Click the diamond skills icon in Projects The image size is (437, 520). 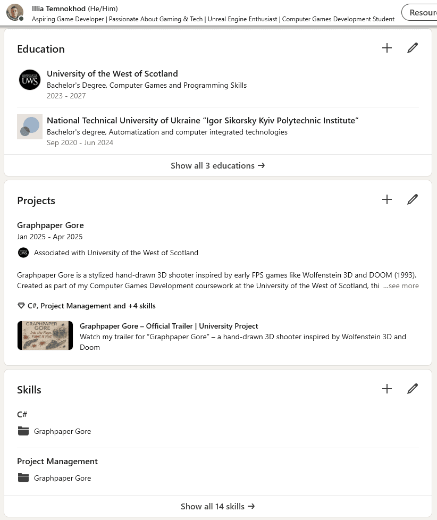pos(21,306)
